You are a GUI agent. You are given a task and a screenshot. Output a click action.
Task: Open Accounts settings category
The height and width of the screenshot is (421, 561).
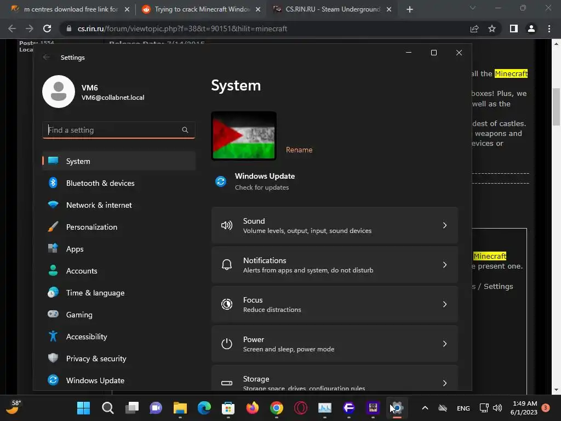point(119,271)
